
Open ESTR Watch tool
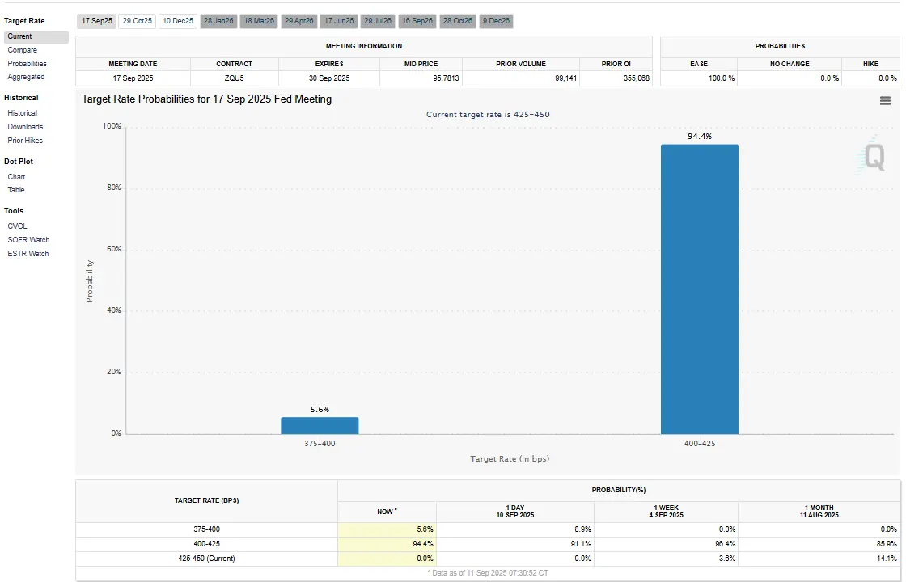[28, 254]
